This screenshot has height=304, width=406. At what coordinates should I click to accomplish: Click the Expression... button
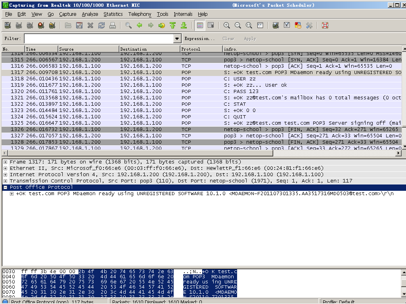tap(199, 39)
